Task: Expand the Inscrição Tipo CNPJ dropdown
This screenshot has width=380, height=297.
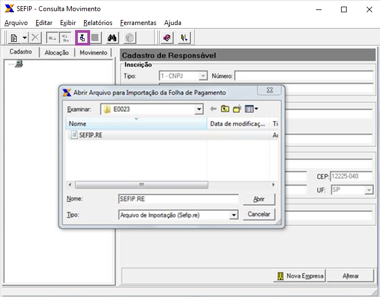Action: [x=203, y=76]
